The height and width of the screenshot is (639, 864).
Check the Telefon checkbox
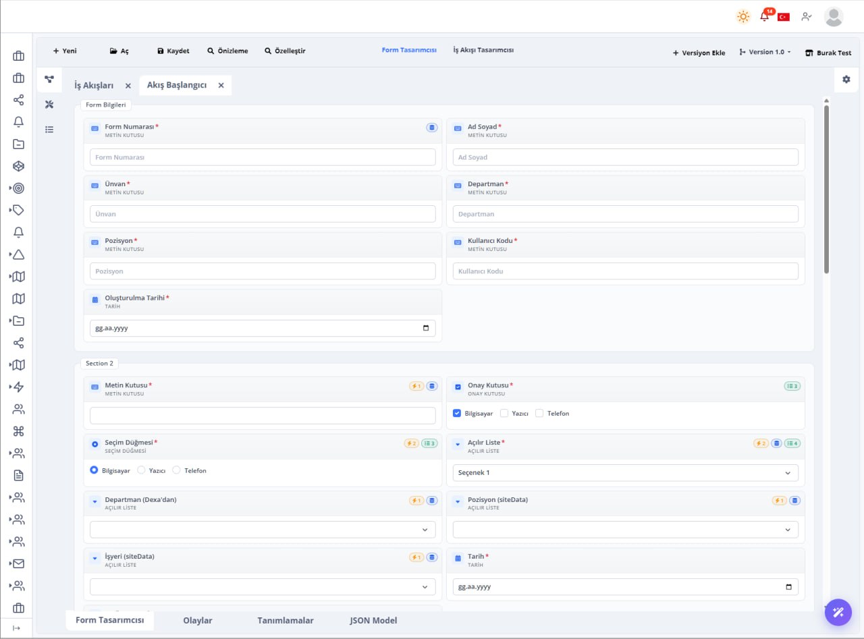(x=539, y=413)
